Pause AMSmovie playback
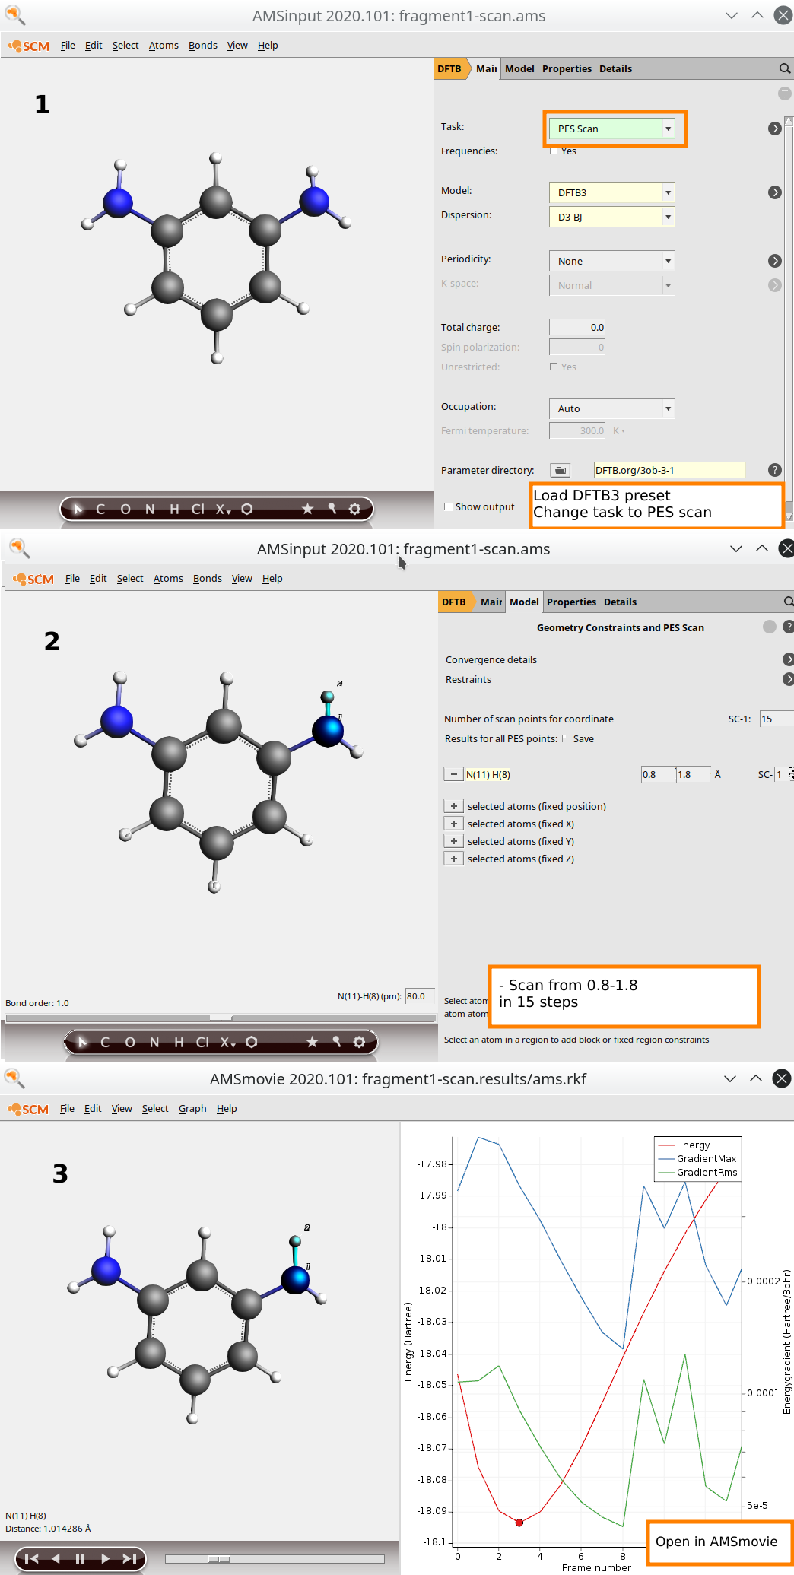The height and width of the screenshot is (1575, 794). click(80, 1558)
